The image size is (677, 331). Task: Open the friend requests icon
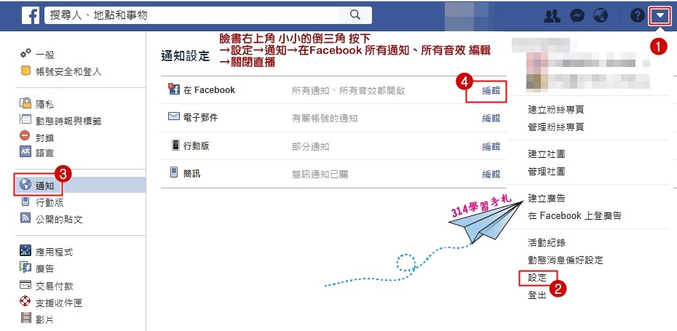click(553, 16)
